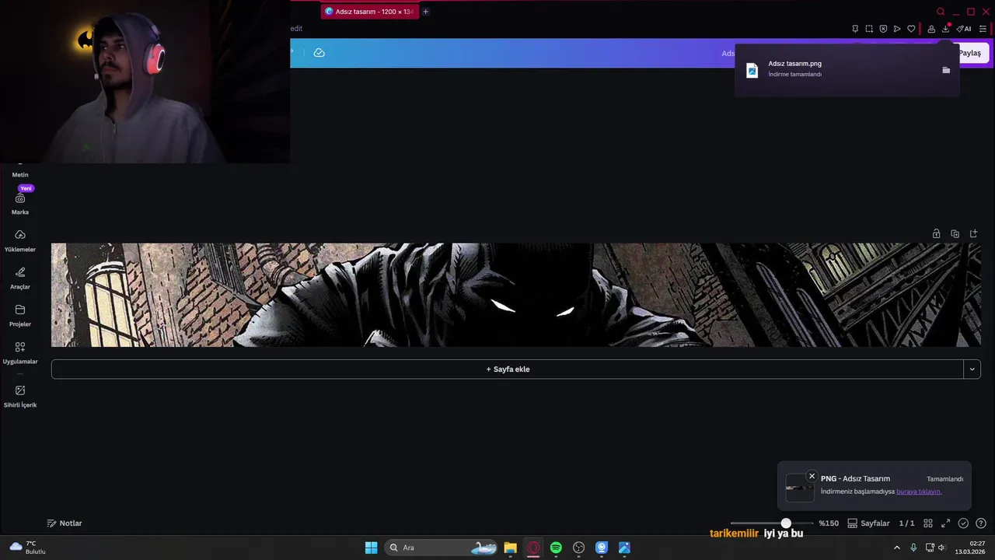This screenshot has height=560, width=995.
Task: Open the browser easy setup menu icon
Action: pos(983,29)
